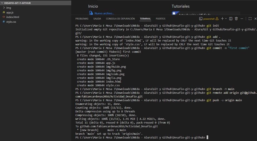
Task: Create a new terminal with the plus icon
Action: click(x=222, y=19)
